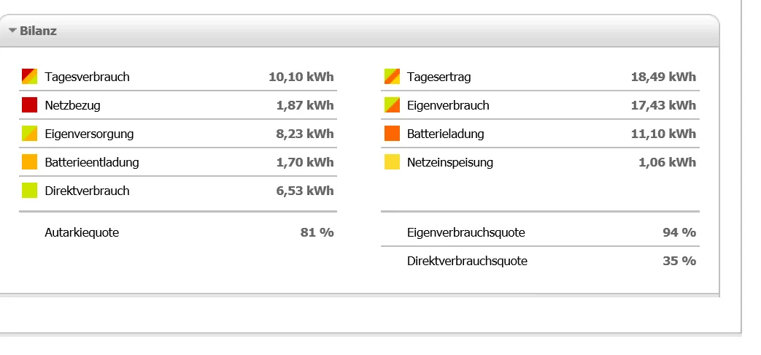Click the dark orange Batterieladung icon
The width and height of the screenshot is (761, 355).
[392, 134]
